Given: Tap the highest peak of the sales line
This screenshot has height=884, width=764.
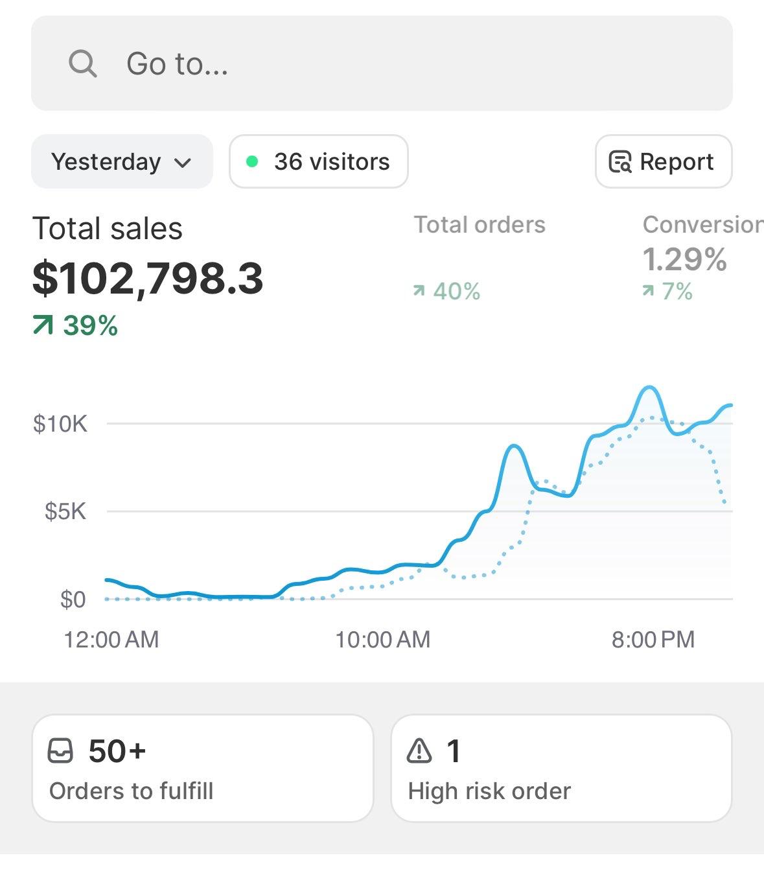Looking at the screenshot, I should [x=649, y=388].
